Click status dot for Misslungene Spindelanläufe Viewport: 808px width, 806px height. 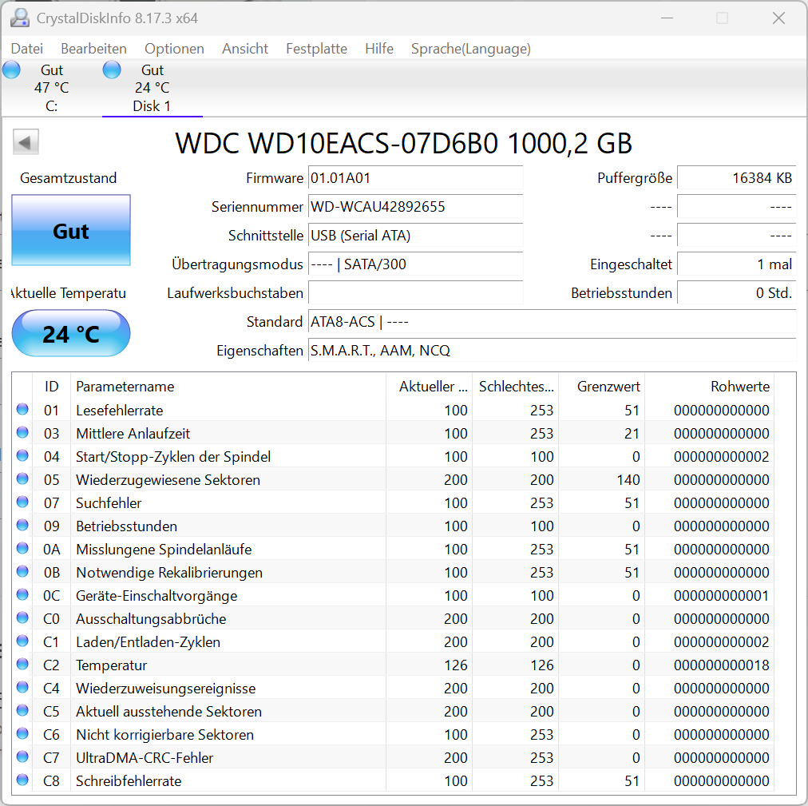pyautogui.click(x=22, y=549)
